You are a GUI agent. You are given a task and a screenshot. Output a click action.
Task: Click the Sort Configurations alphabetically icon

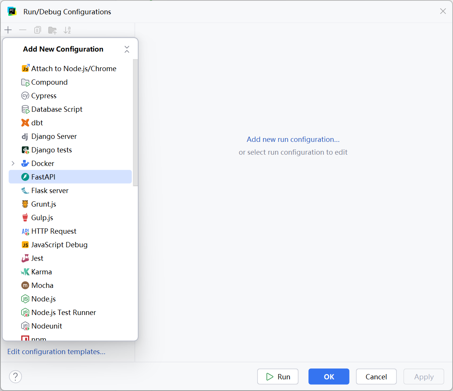pyautogui.click(x=67, y=30)
